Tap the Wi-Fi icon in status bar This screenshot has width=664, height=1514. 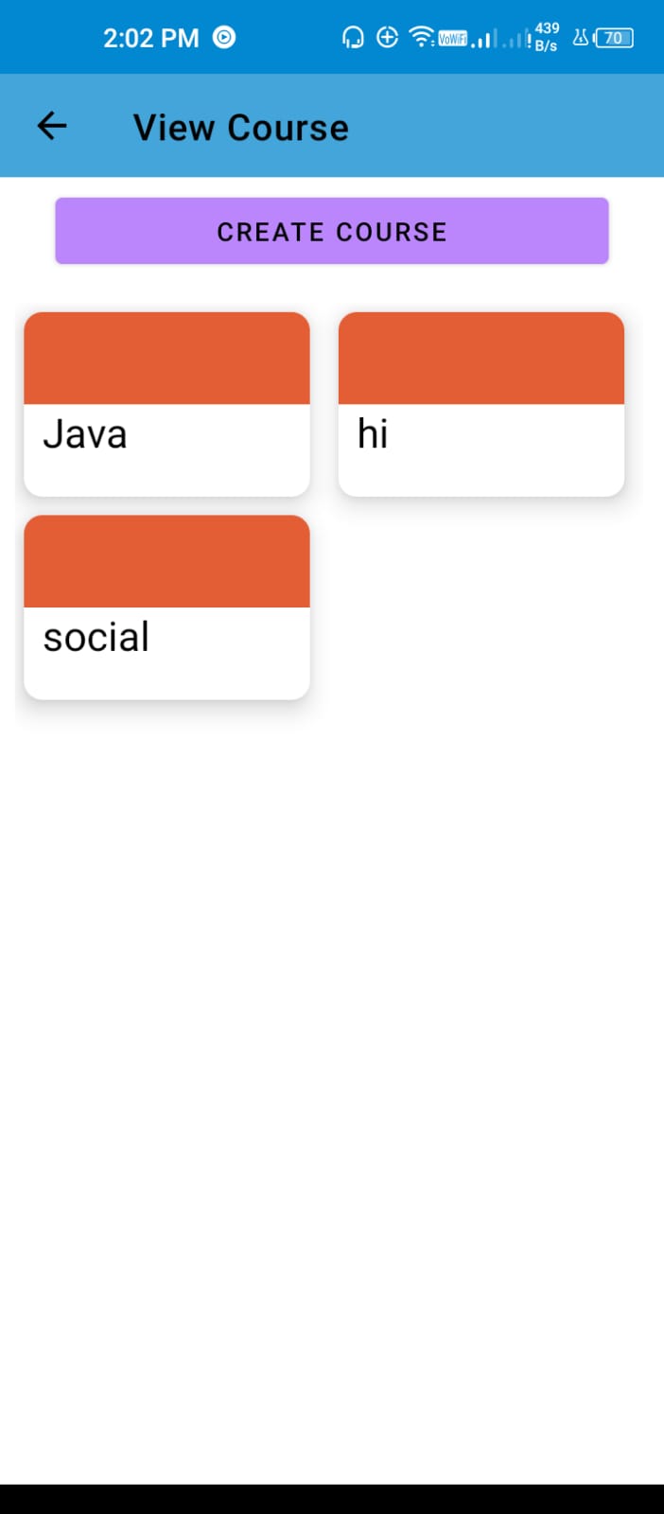(421, 37)
